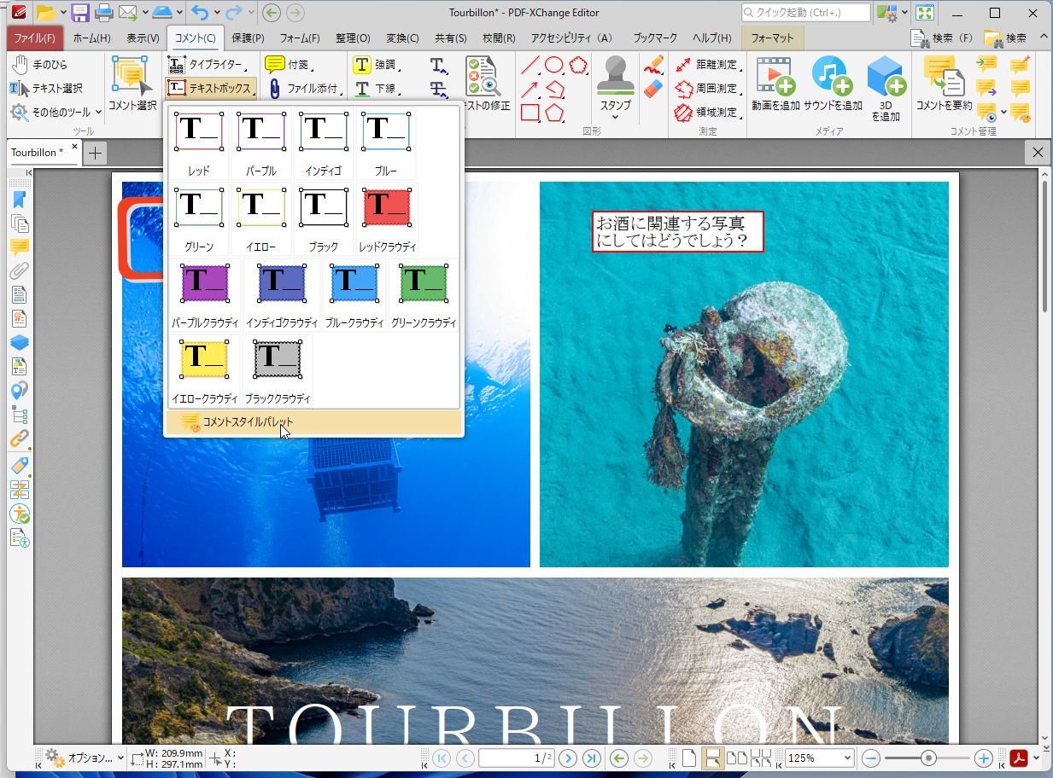Pick the Indigo (インディゴ) text box style
The width and height of the screenshot is (1053, 778).
pos(323,142)
